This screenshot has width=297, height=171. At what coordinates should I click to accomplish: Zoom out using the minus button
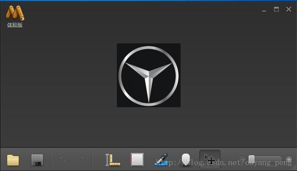(x=242, y=159)
